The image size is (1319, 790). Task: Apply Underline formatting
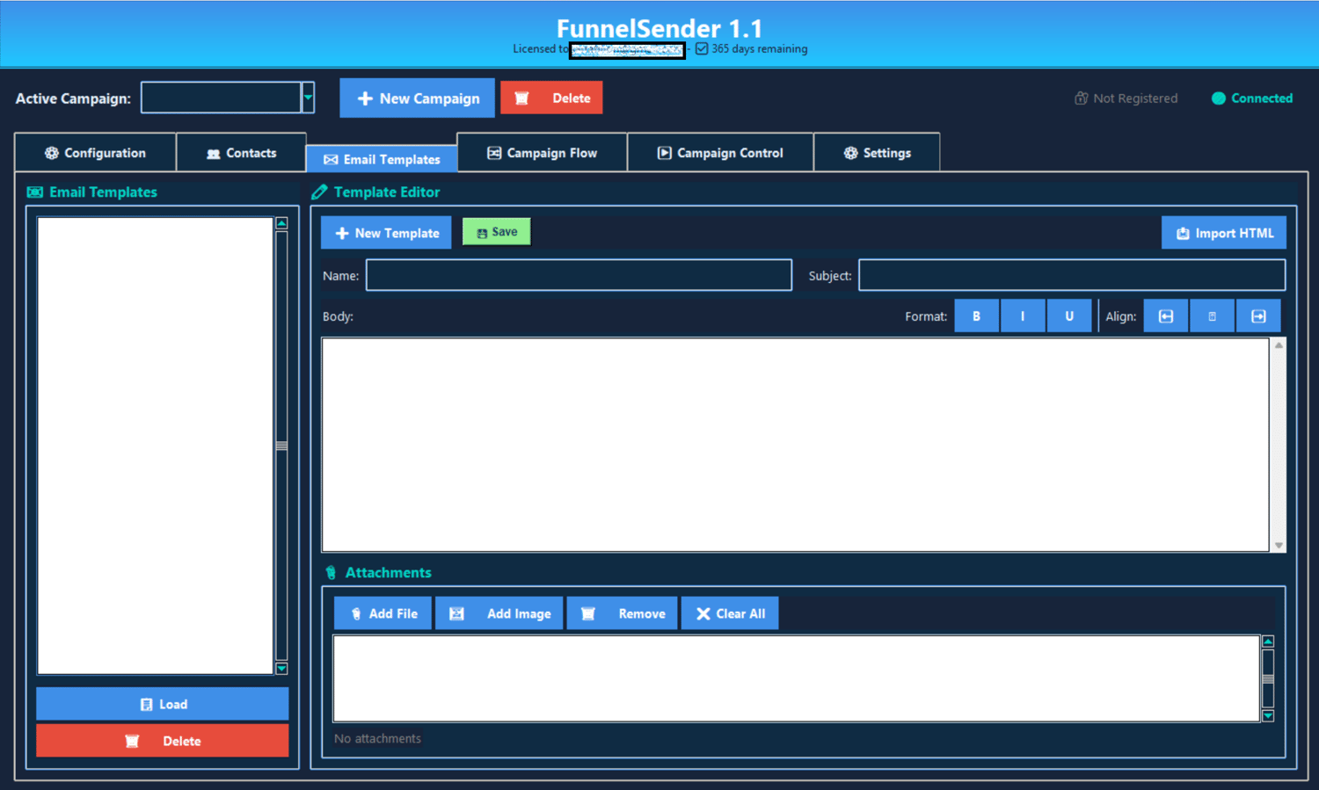coord(1069,316)
